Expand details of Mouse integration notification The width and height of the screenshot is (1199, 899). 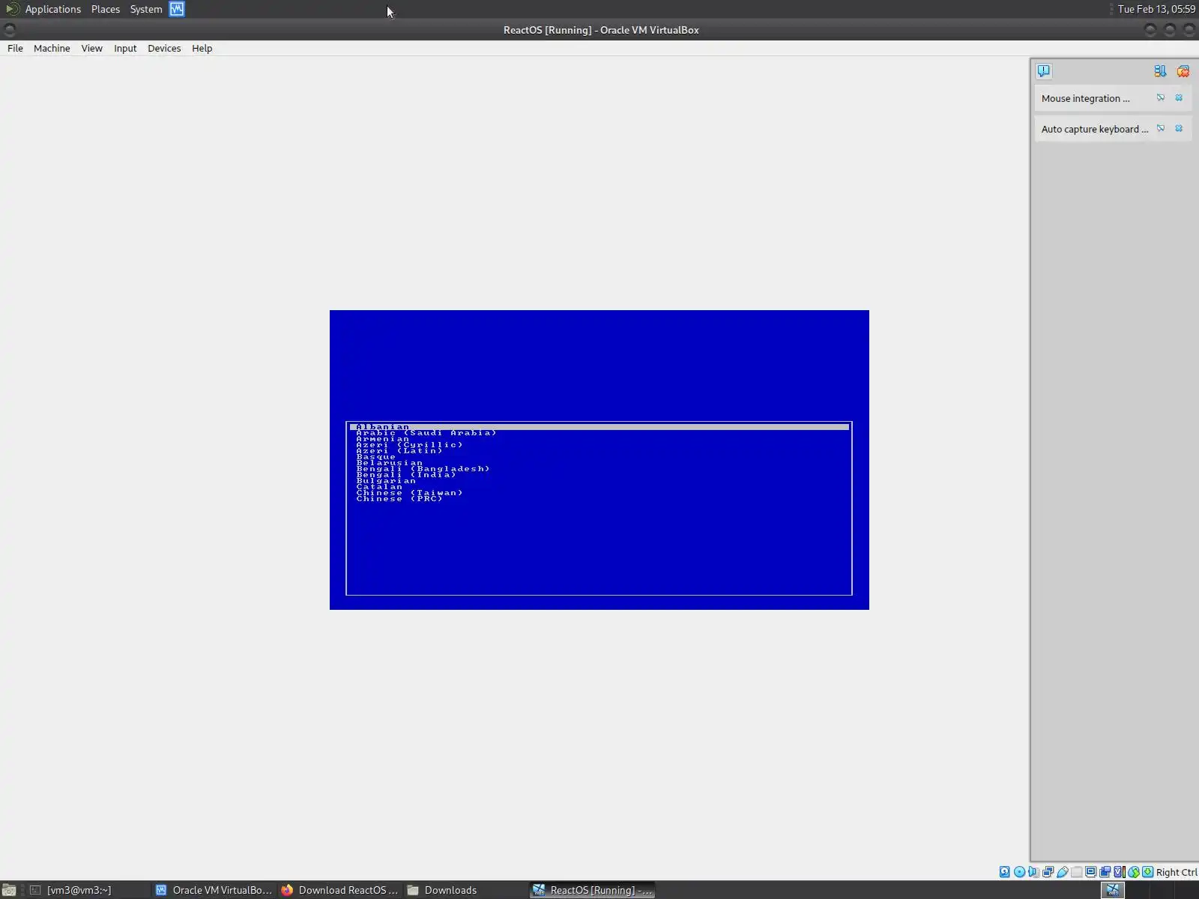pos(1161,98)
